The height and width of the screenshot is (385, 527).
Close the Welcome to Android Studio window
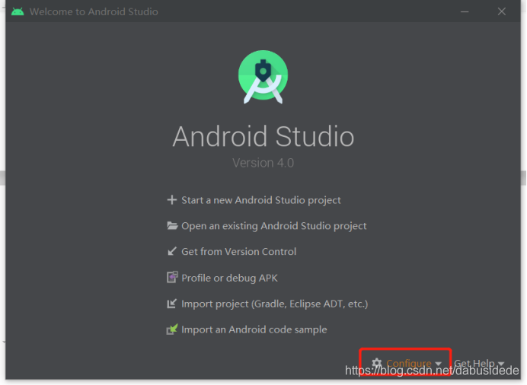tap(501, 11)
